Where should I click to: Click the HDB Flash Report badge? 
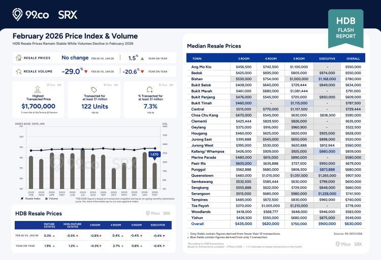[x=345, y=28]
